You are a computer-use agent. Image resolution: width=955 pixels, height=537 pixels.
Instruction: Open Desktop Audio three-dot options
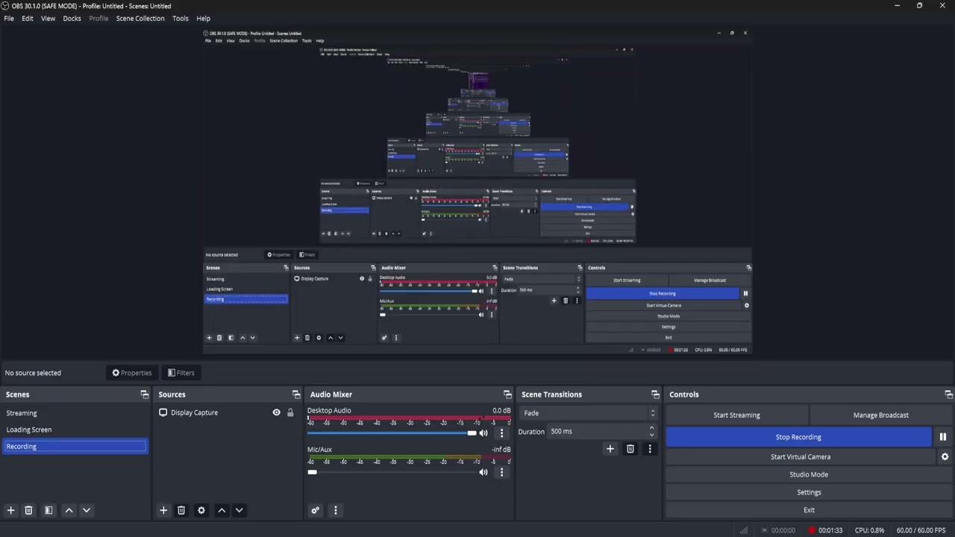coord(501,433)
